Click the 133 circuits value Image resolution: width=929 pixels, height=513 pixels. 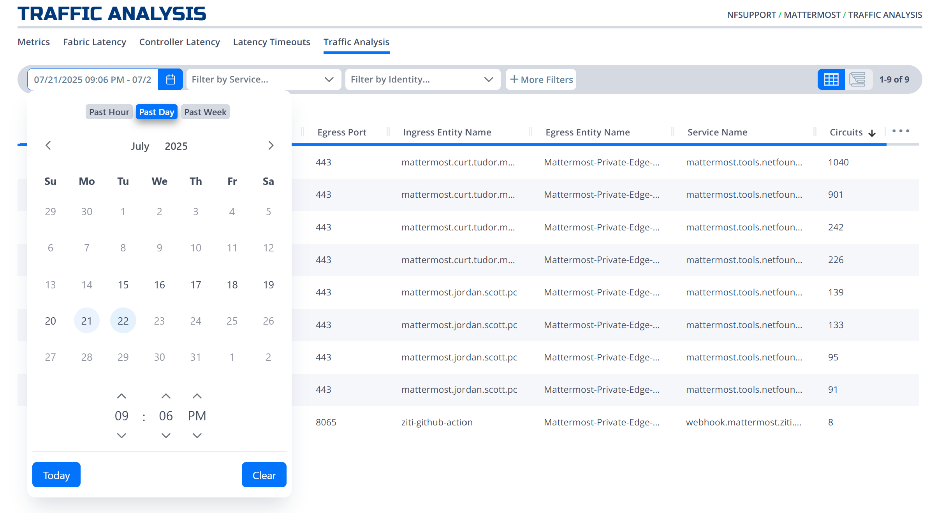(x=836, y=325)
